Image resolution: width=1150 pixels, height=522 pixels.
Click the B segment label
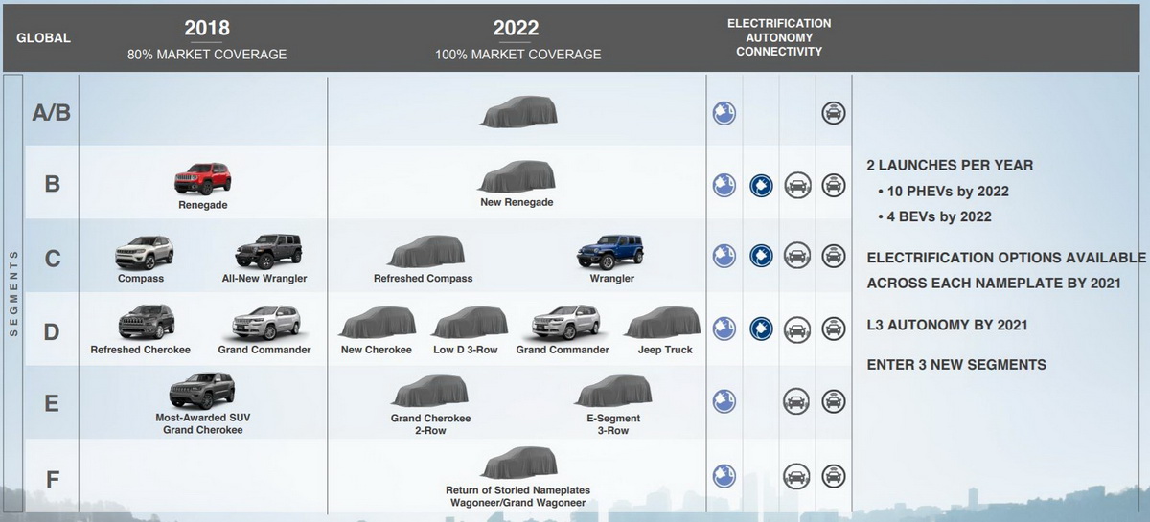pos(52,185)
